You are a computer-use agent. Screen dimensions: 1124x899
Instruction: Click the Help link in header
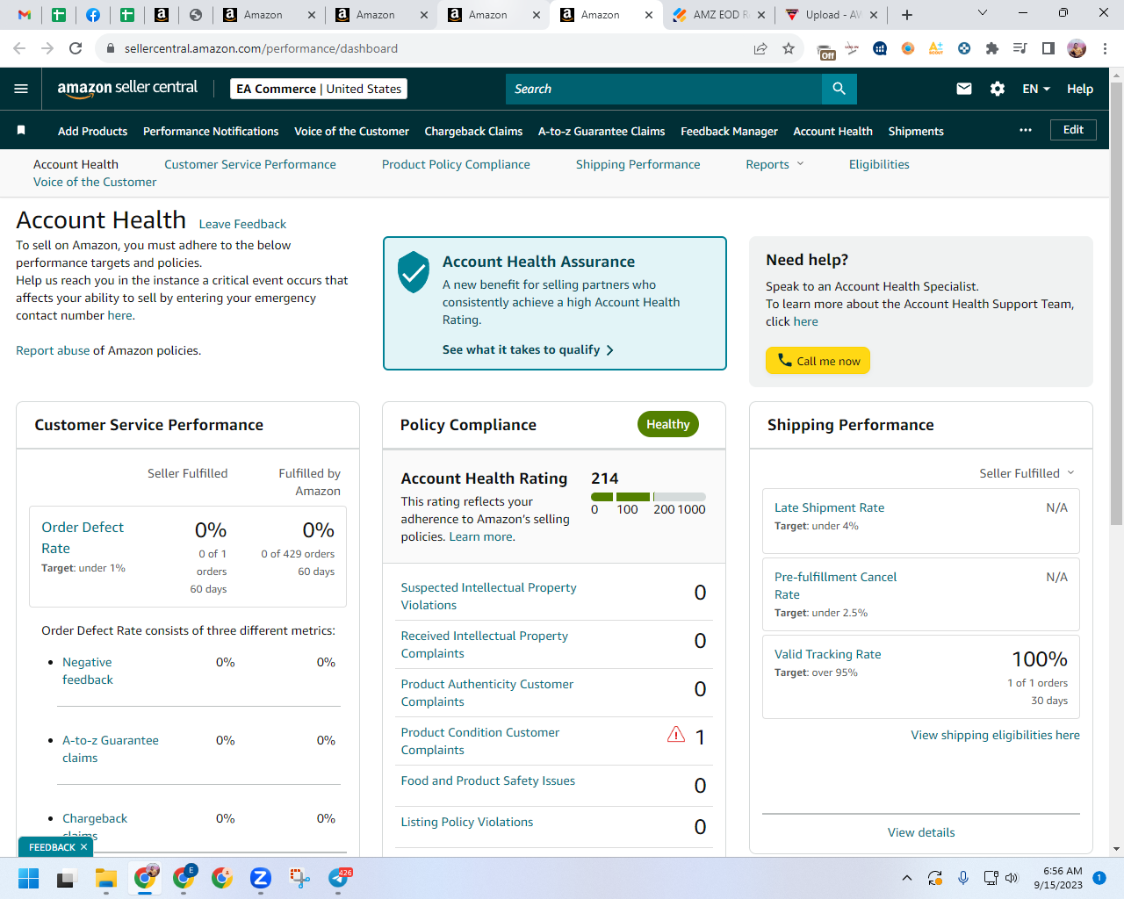coord(1080,89)
